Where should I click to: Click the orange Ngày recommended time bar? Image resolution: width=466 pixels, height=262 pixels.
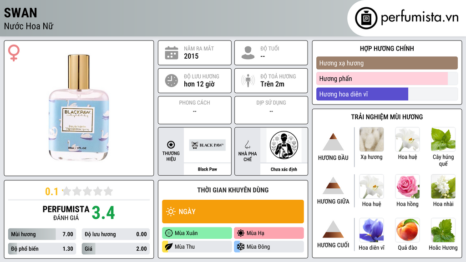(233, 212)
